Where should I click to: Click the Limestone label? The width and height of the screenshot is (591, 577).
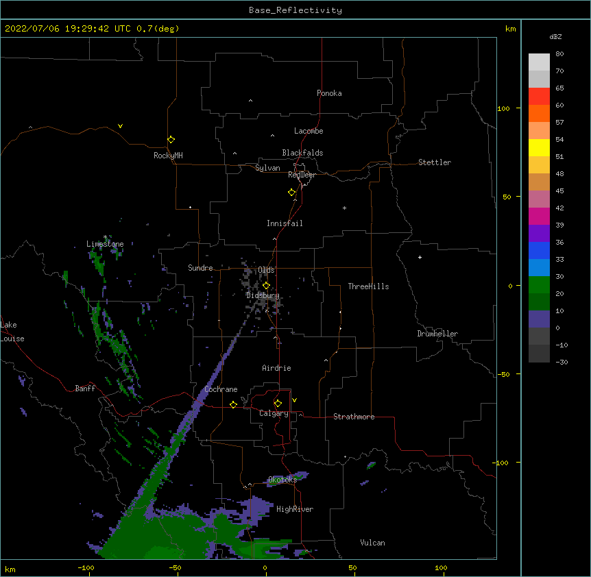click(105, 244)
